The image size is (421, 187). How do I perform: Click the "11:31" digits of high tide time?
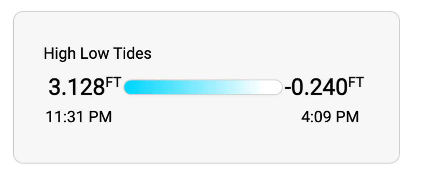pyautogui.click(x=65, y=117)
